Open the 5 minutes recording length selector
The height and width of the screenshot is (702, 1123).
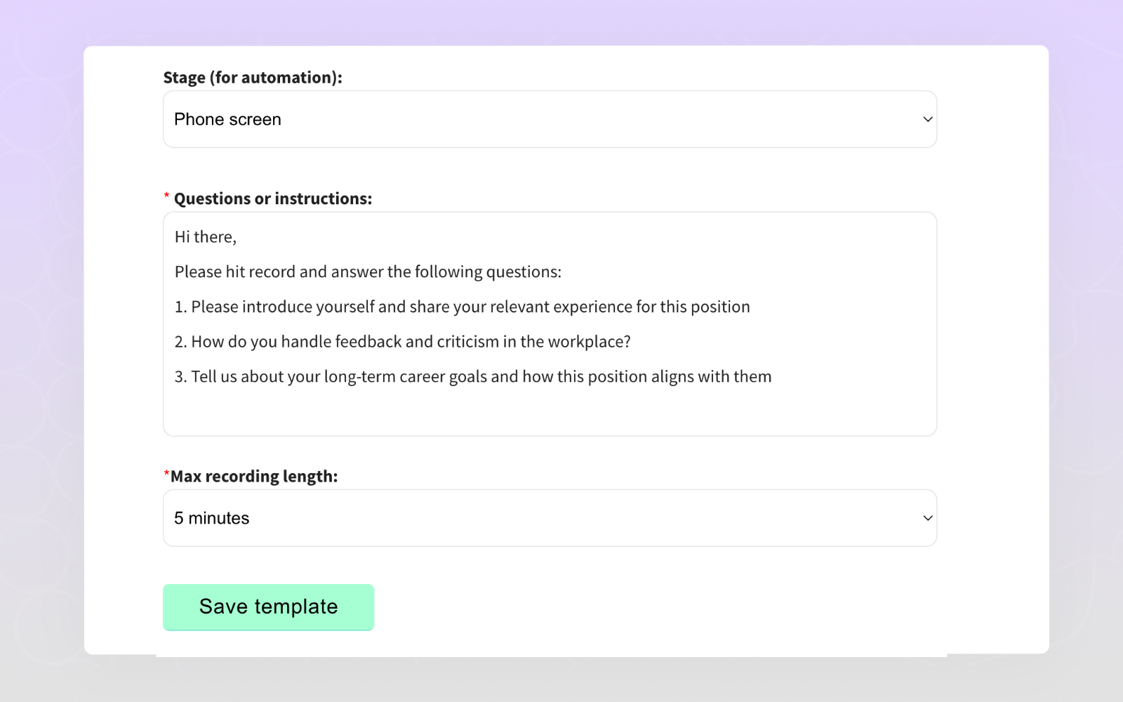tap(550, 518)
